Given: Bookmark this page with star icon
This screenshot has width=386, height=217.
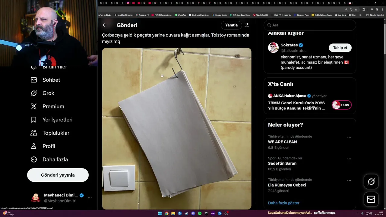Looking at the screenshot, I should tap(356, 9).
